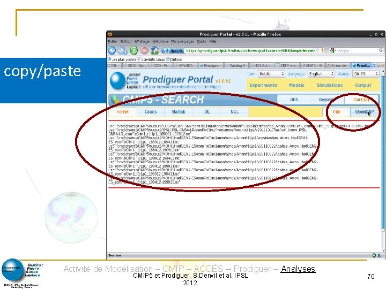The image size is (386, 289).
Task: Click the search magnifier icon in search box
Action: click(x=381, y=50)
